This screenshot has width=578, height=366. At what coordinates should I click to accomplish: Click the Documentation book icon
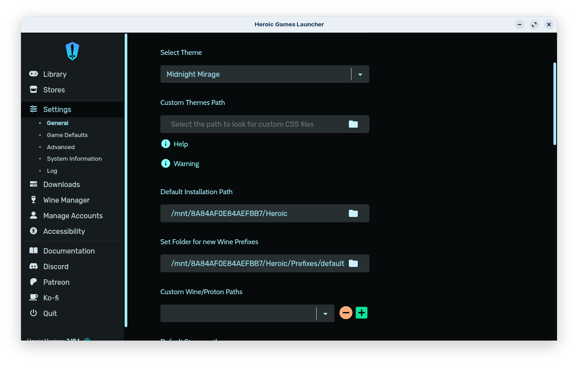34,251
